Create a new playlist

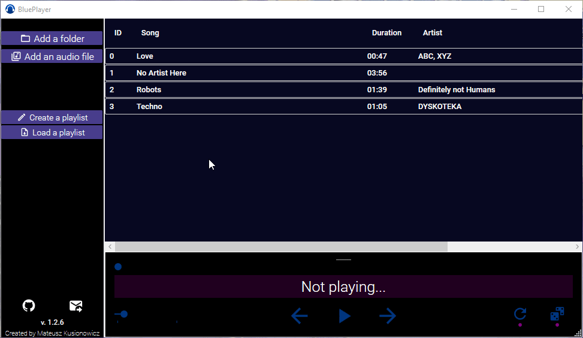(52, 117)
